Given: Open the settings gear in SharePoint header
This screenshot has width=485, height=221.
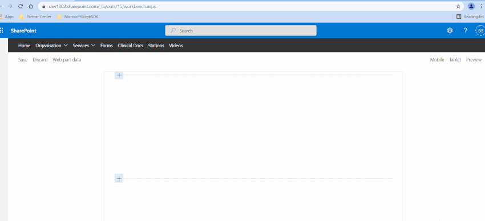Looking at the screenshot, I should point(450,30).
